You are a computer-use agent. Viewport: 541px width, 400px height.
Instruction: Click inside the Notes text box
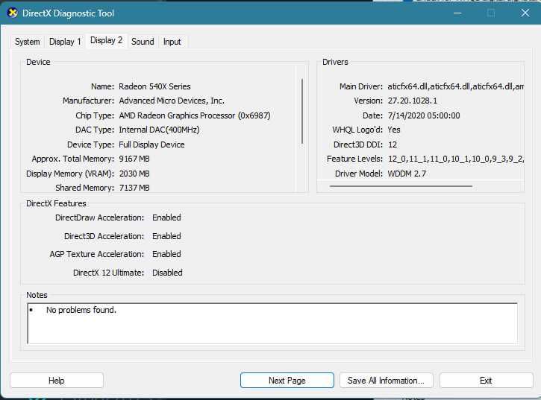pyautogui.click(x=272, y=323)
